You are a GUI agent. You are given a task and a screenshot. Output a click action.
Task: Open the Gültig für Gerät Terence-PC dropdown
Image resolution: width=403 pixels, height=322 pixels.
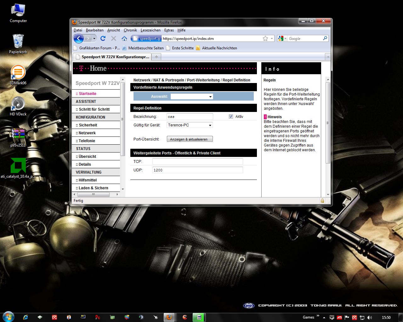(x=190, y=125)
